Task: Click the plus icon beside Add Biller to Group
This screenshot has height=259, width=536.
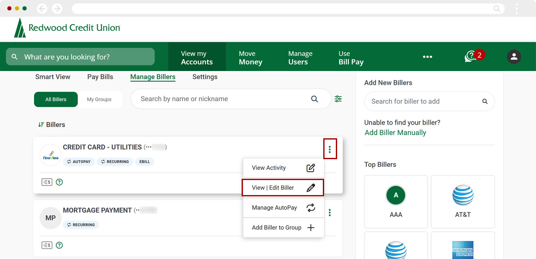Action: [x=311, y=227]
